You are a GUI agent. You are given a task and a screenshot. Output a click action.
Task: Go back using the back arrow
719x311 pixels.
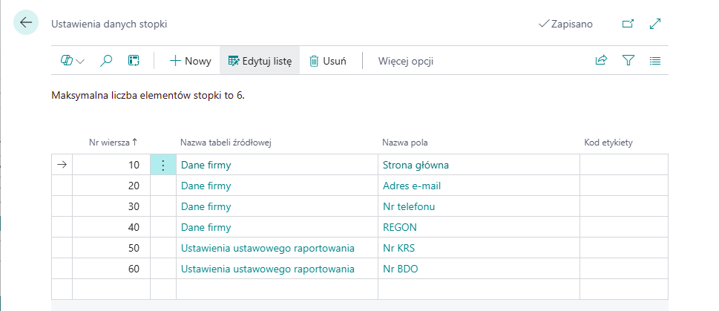26,22
